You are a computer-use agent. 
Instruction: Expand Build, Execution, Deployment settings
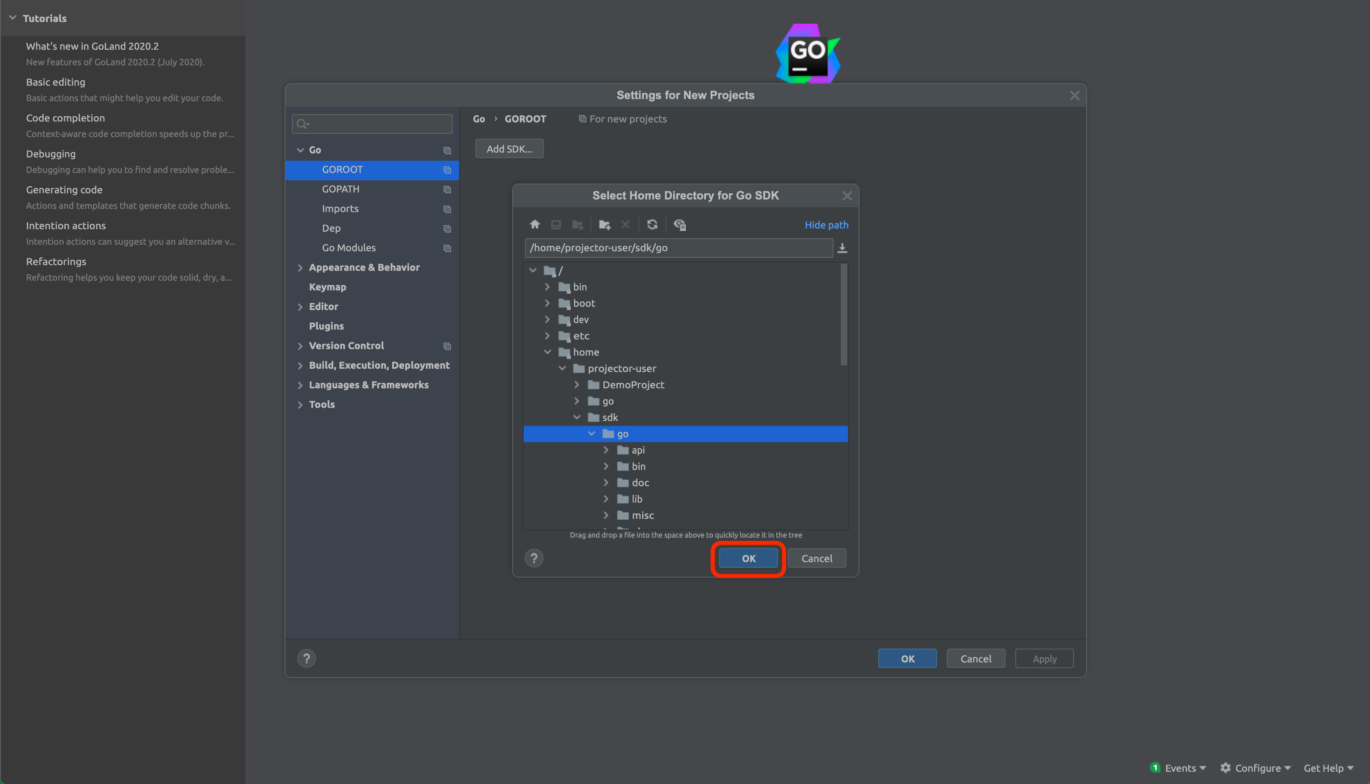click(x=300, y=365)
